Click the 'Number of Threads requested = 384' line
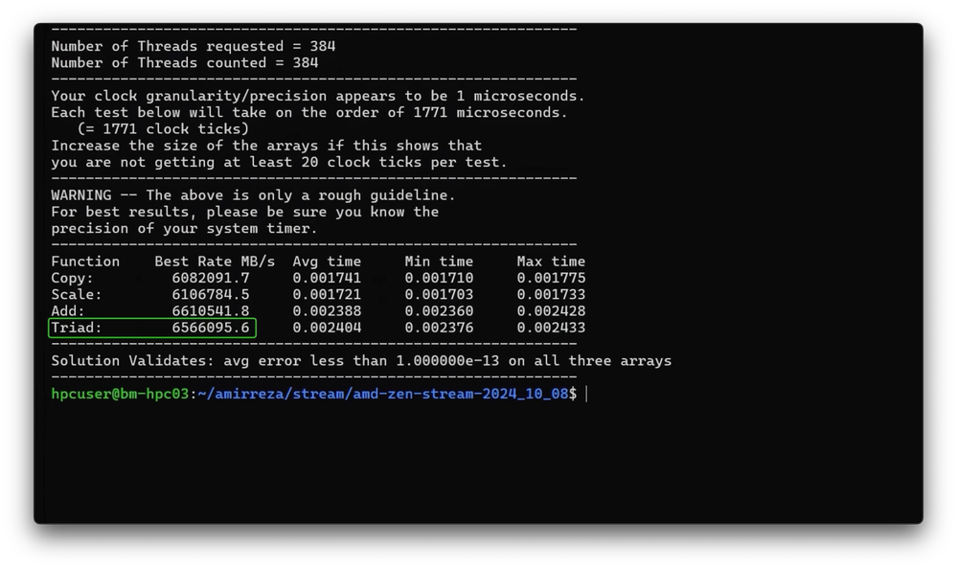Image resolution: width=957 pixels, height=569 pixels. (x=194, y=46)
